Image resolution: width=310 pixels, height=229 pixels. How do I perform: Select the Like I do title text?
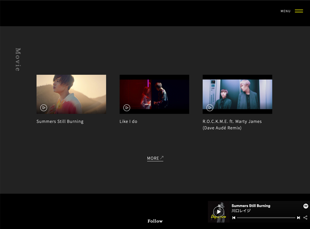coord(128,122)
